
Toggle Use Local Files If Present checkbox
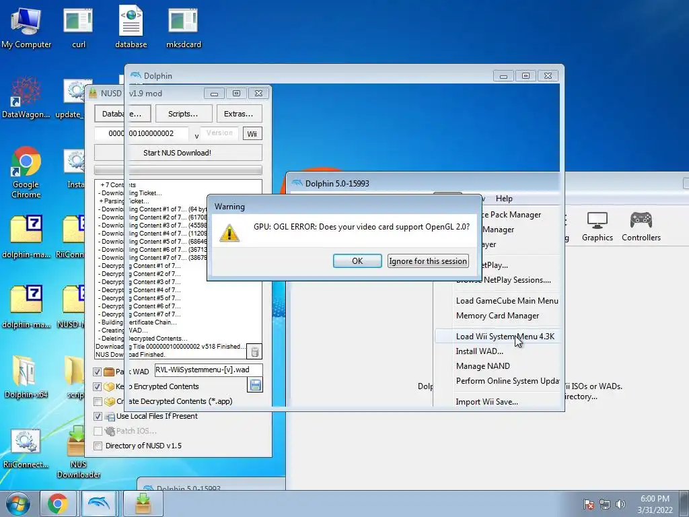(x=98, y=416)
